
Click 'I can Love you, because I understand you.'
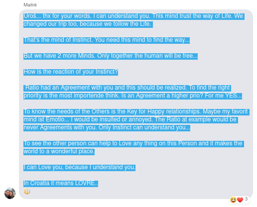[x=79, y=167]
